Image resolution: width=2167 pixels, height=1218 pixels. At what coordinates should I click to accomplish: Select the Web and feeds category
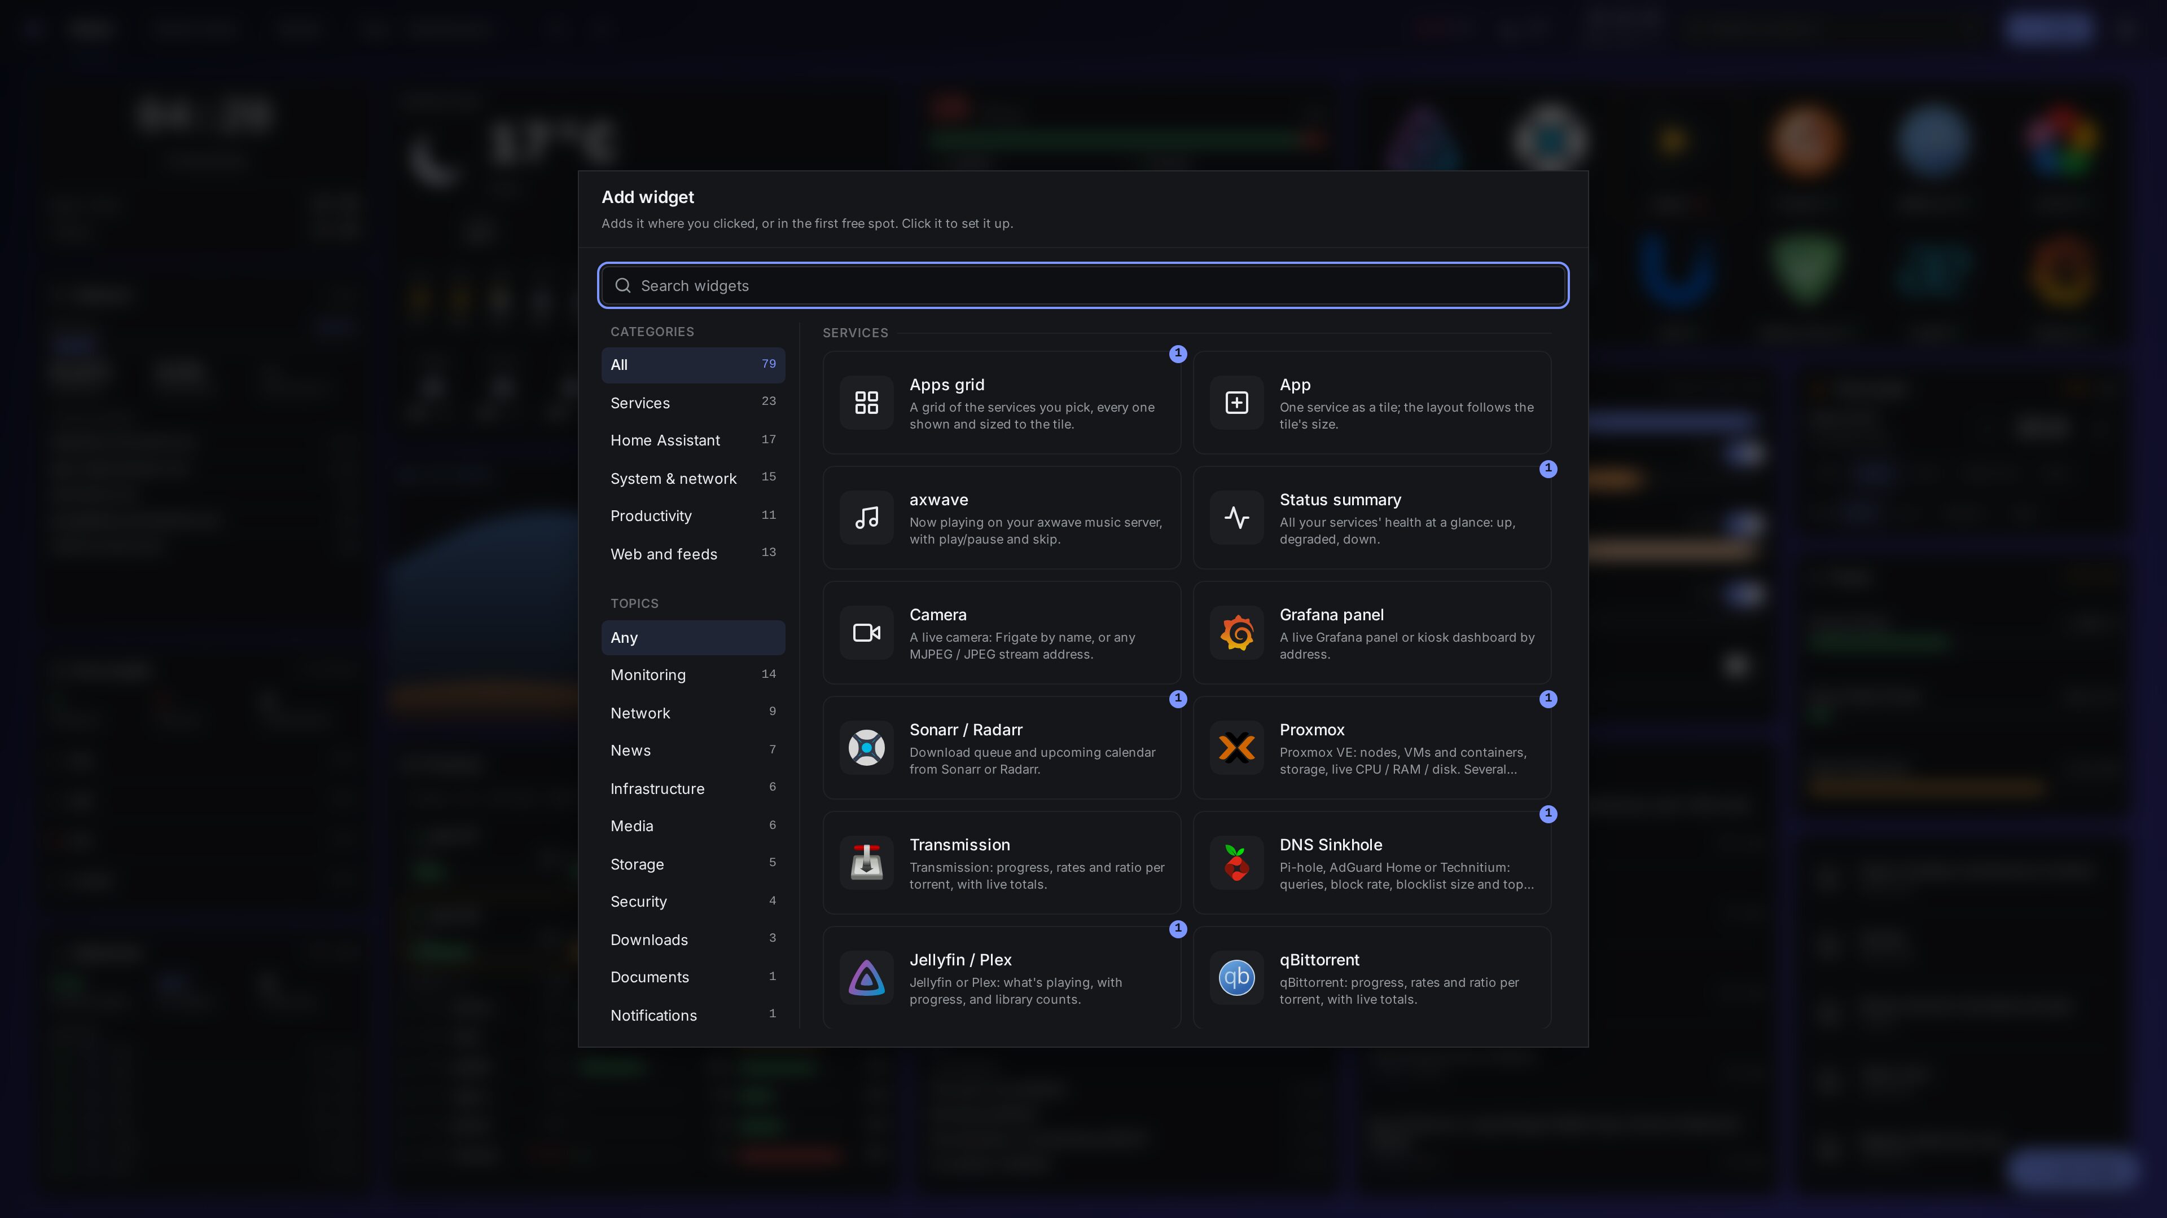[x=693, y=554]
